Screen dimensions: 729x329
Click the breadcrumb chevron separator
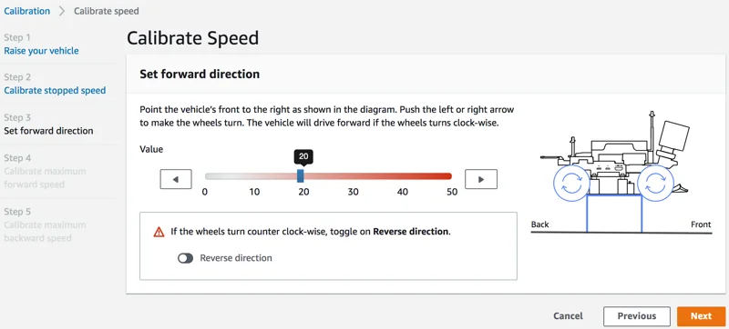(x=62, y=11)
